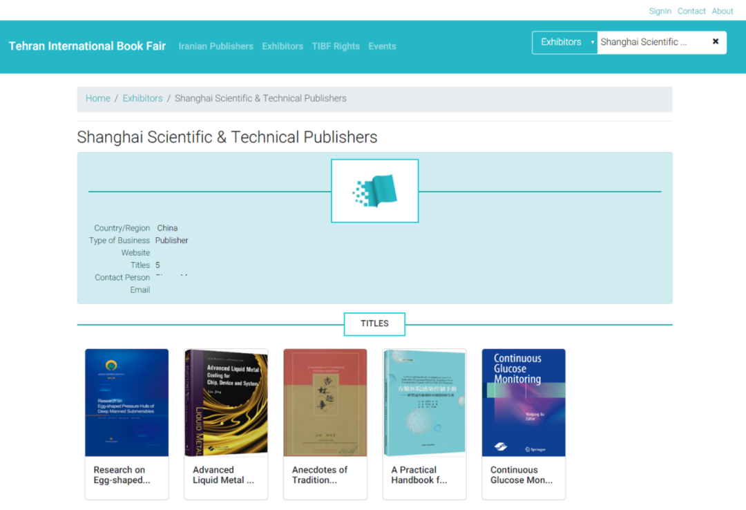Open the Egg-shaped Pressure Hulls book cover
Image resolution: width=746 pixels, height=510 pixels.
[x=126, y=402]
